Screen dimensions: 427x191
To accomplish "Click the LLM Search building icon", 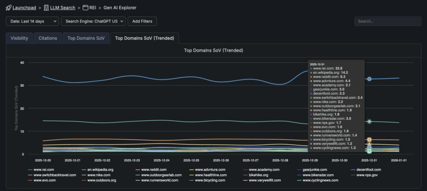I will click(46, 8).
